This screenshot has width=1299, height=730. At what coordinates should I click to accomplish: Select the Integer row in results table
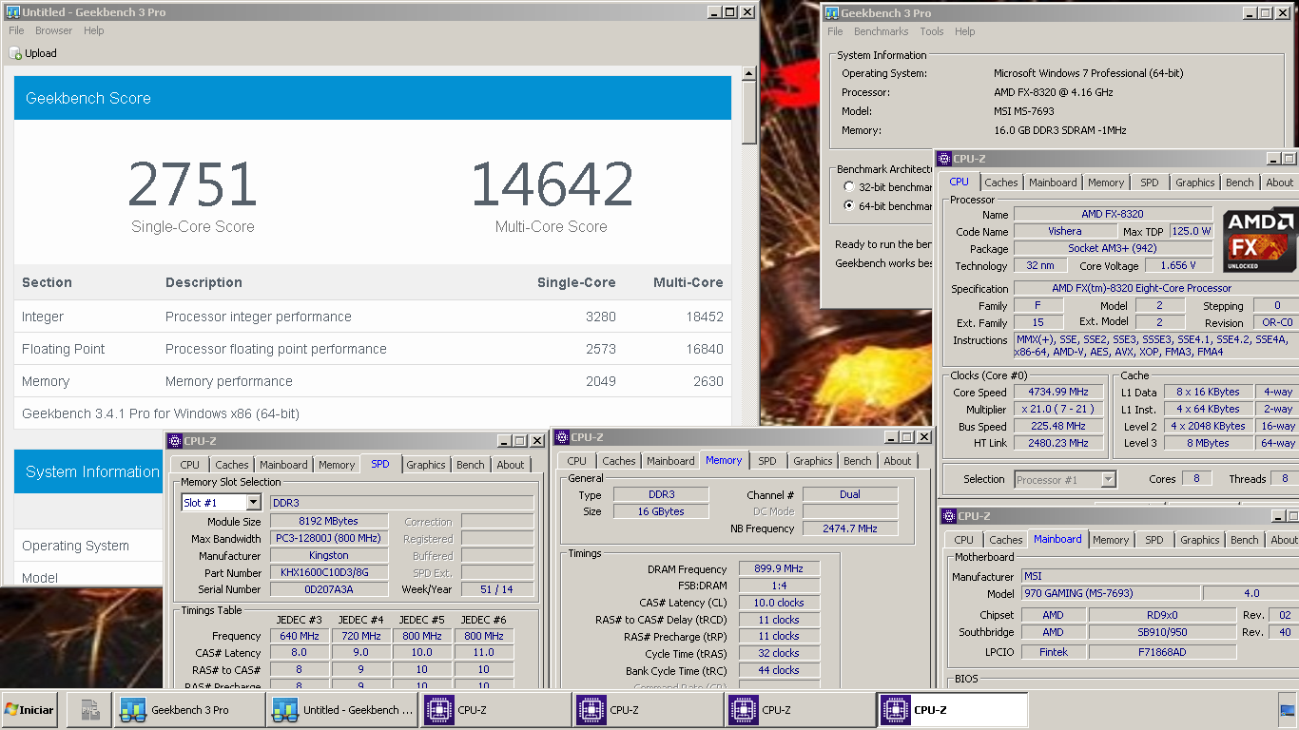[373, 317]
